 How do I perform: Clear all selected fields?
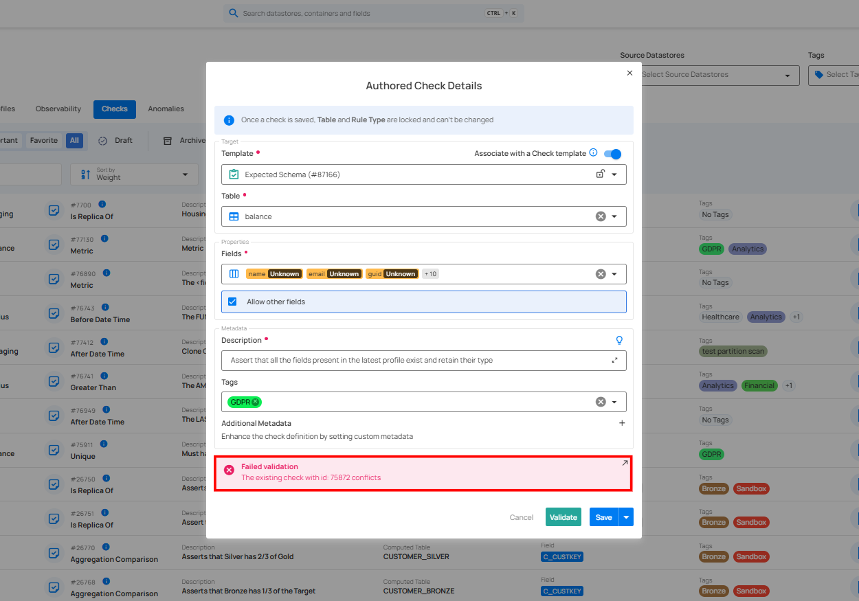[601, 274]
